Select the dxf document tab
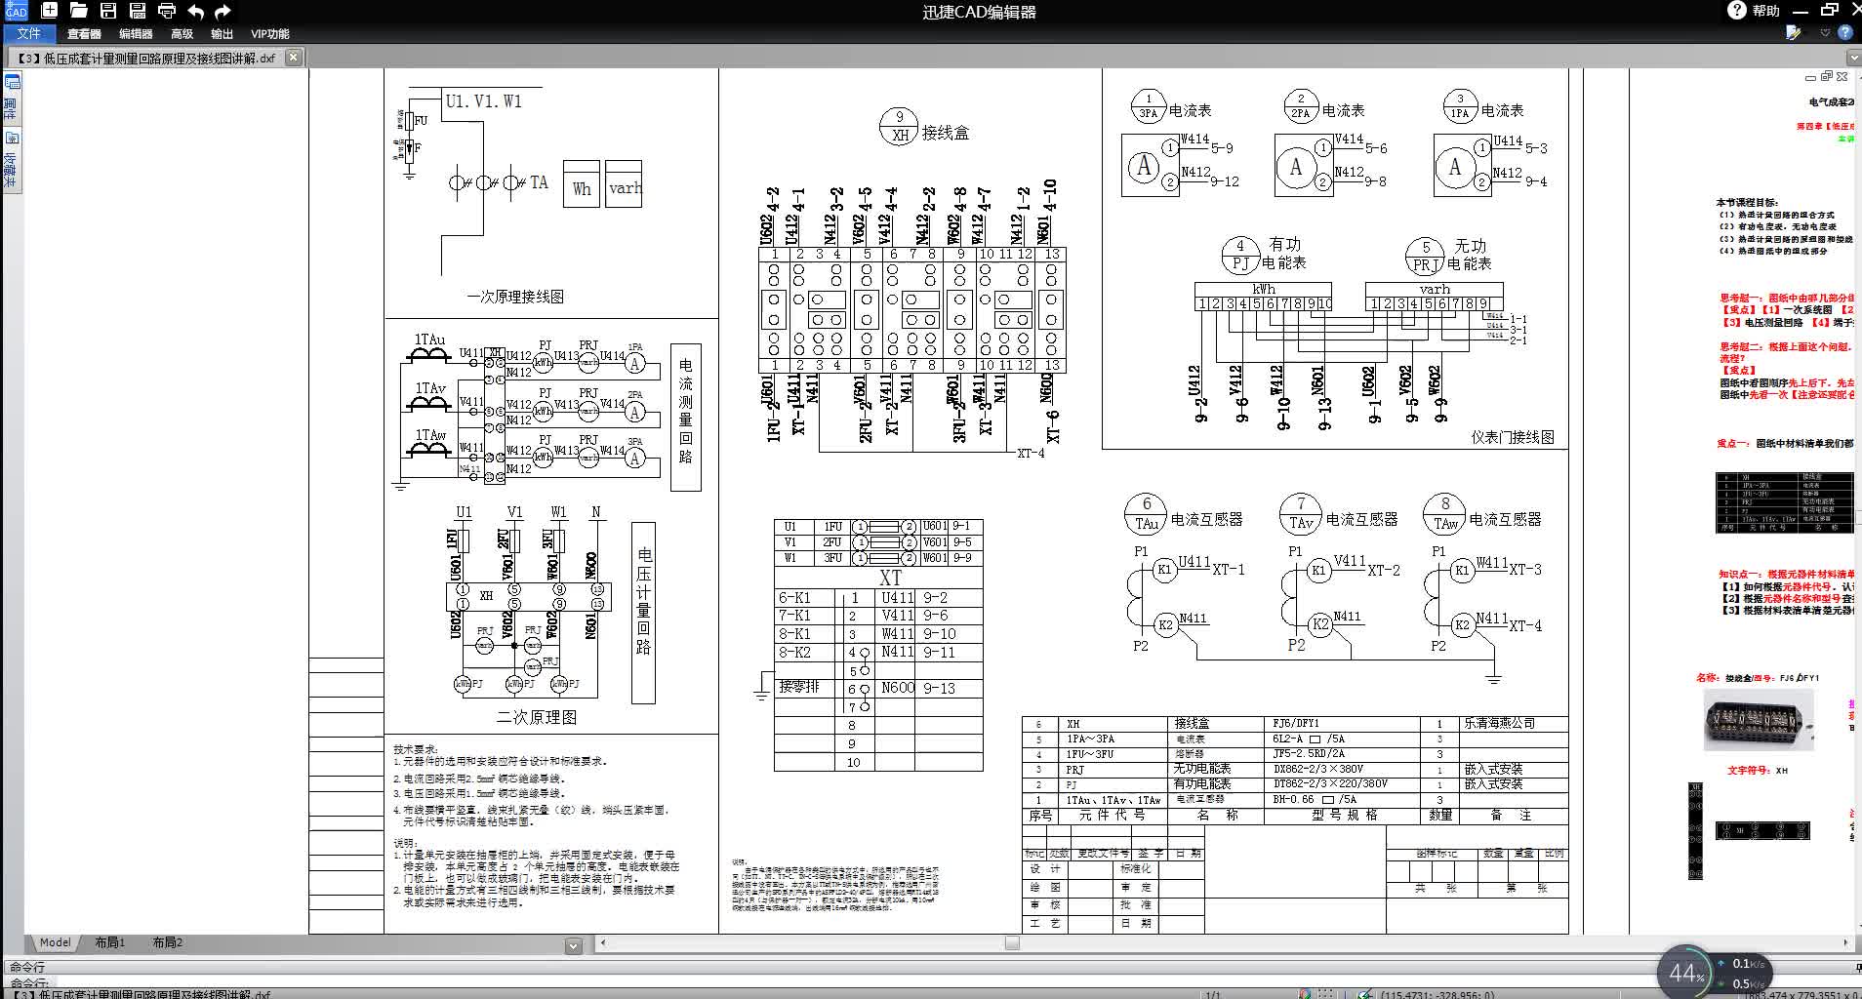This screenshot has width=1862, height=999. pos(156,58)
